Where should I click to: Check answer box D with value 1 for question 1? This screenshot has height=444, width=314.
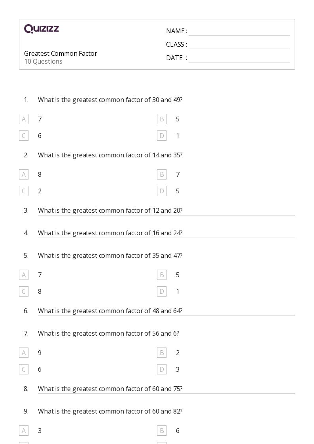(x=162, y=136)
